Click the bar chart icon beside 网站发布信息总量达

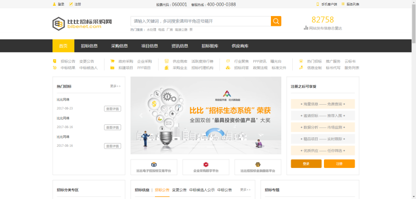click(x=306, y=28)
